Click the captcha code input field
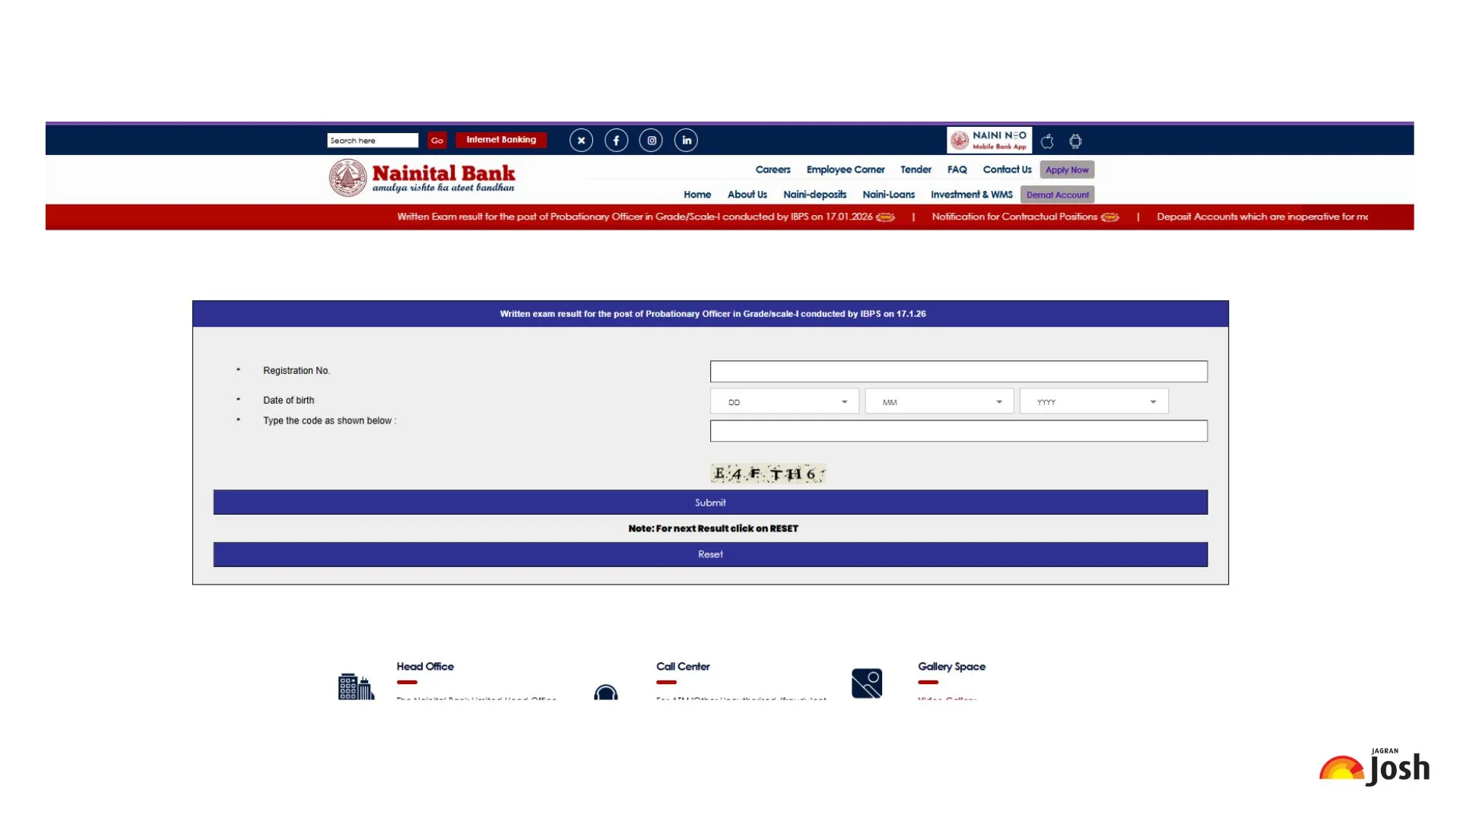Viewport: 1460px width, 821px height. [x=958, y=431]
